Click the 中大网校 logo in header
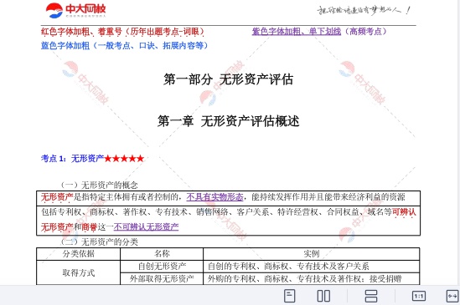This screenshot has width=460, height=305. point(75,11)
